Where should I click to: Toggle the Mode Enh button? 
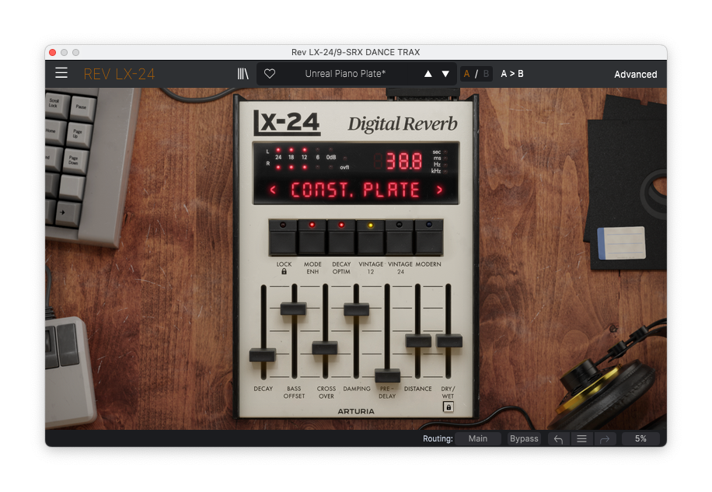click(x=312, y=238)
